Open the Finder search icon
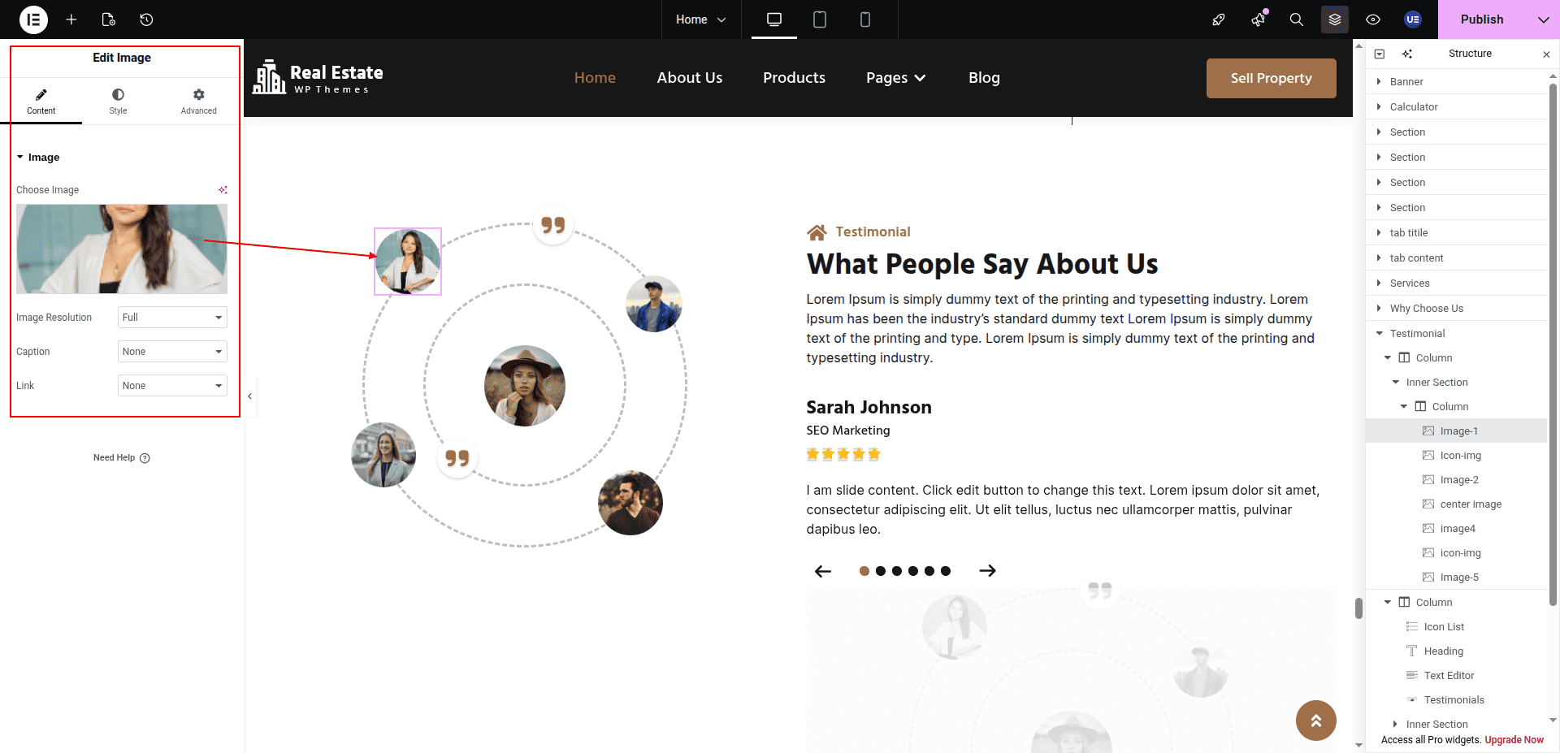 [1296, 19]
